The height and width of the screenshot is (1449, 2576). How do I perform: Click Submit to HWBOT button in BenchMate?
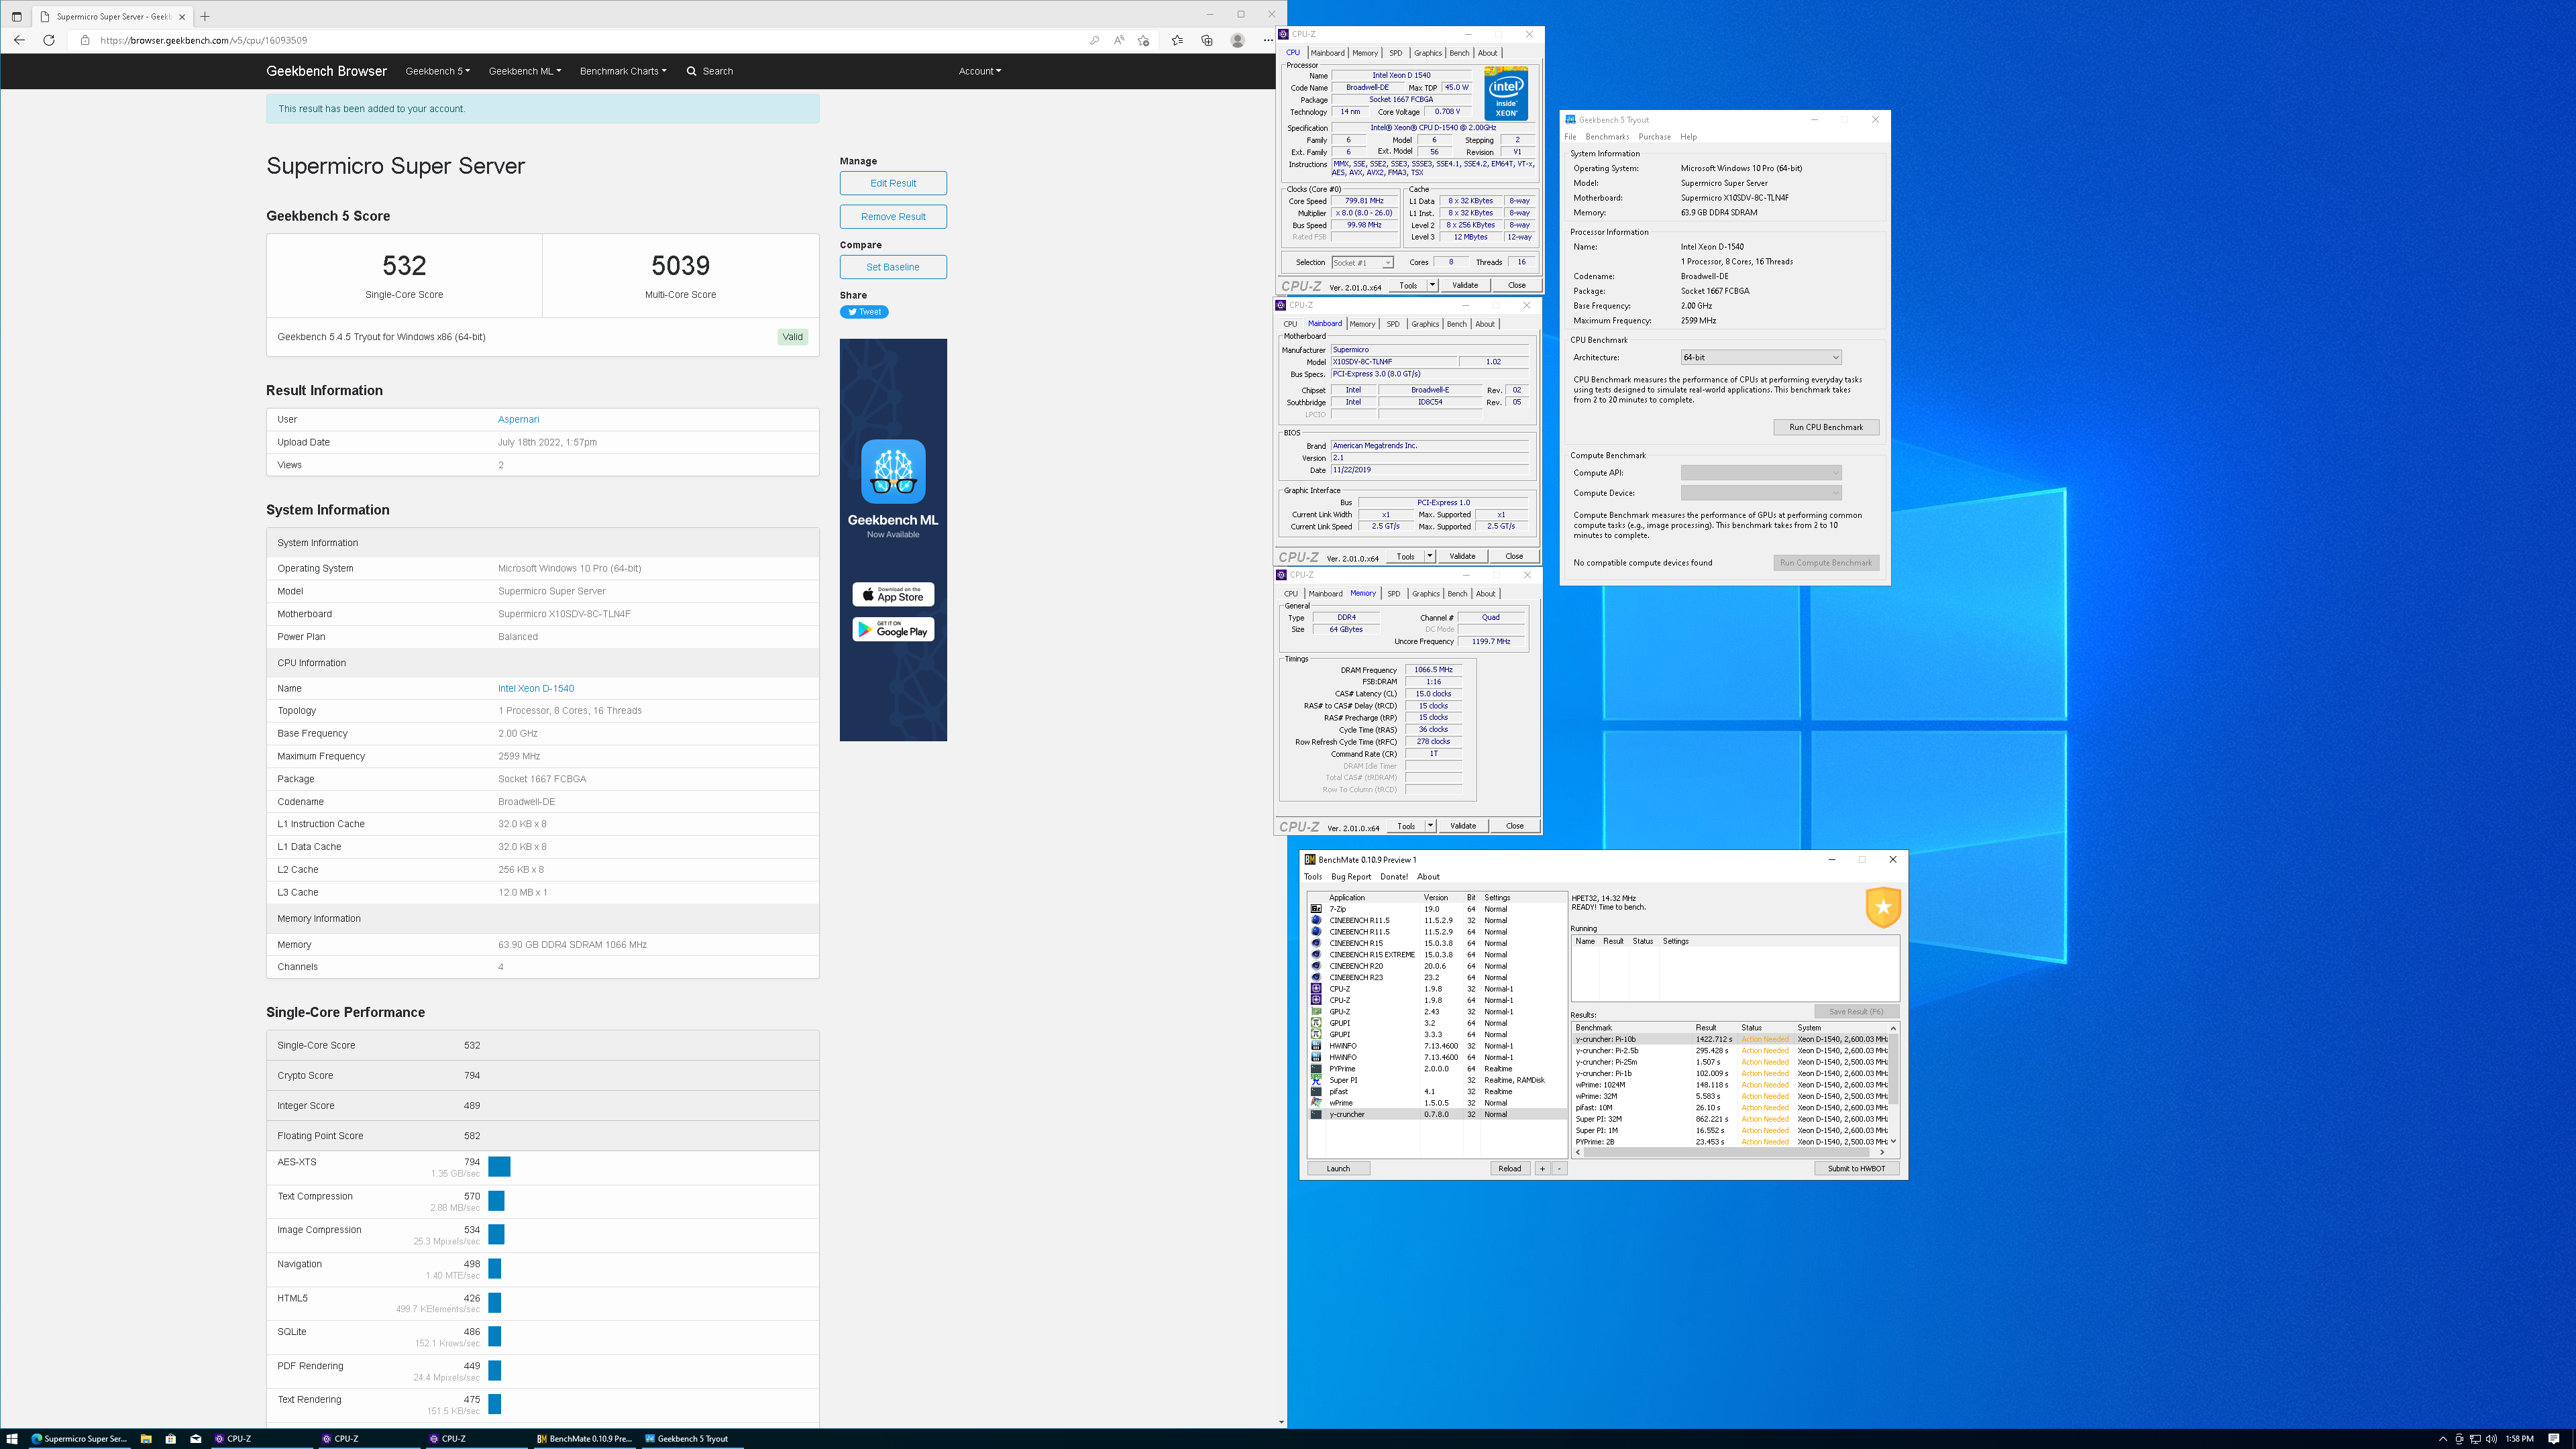coord(1856,1168)
